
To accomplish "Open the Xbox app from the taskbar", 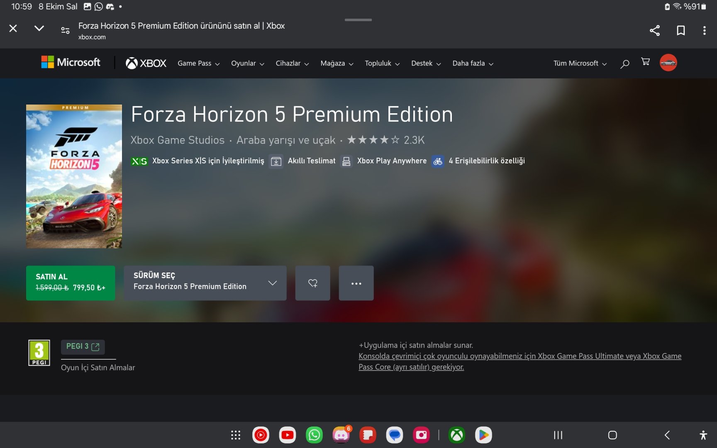I will 457,435.
